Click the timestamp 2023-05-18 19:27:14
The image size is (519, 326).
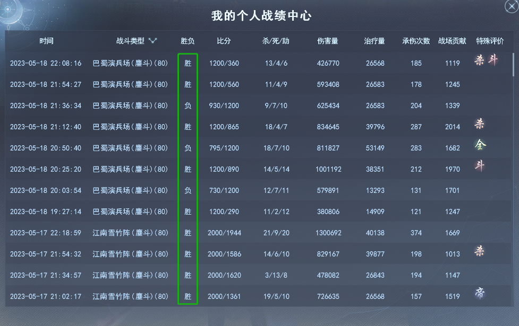pos(46,212)
